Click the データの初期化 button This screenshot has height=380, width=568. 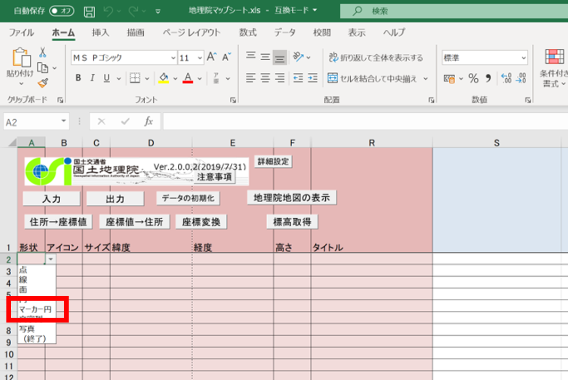(x=188, y=198)
